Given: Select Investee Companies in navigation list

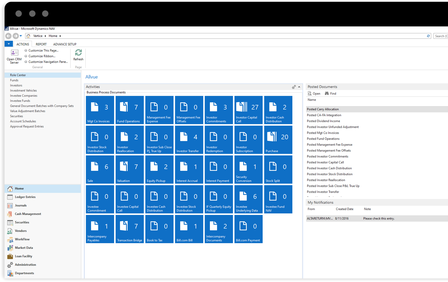Looking at the screenshot, I should [x=24, y=96].
